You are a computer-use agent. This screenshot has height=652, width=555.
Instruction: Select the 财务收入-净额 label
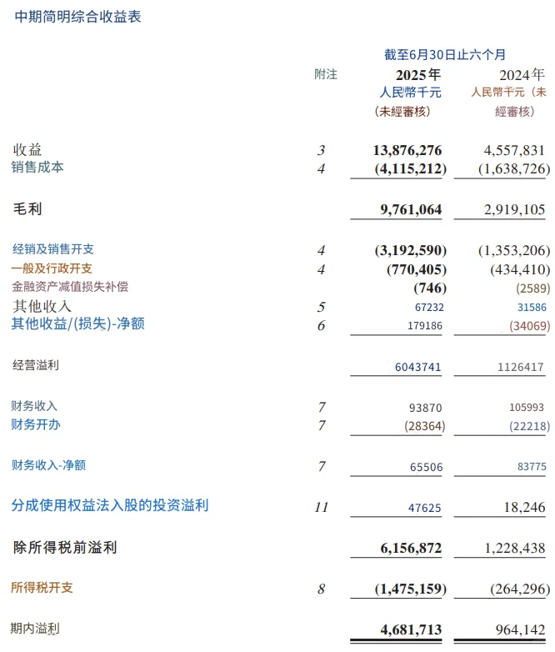(48, 465)
